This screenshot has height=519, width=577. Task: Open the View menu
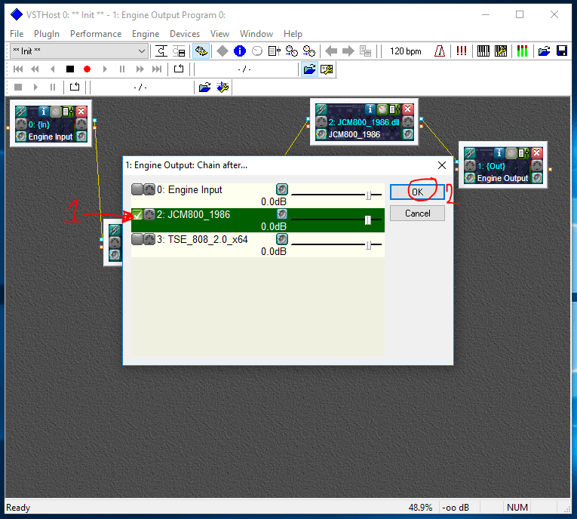(219, 34)
